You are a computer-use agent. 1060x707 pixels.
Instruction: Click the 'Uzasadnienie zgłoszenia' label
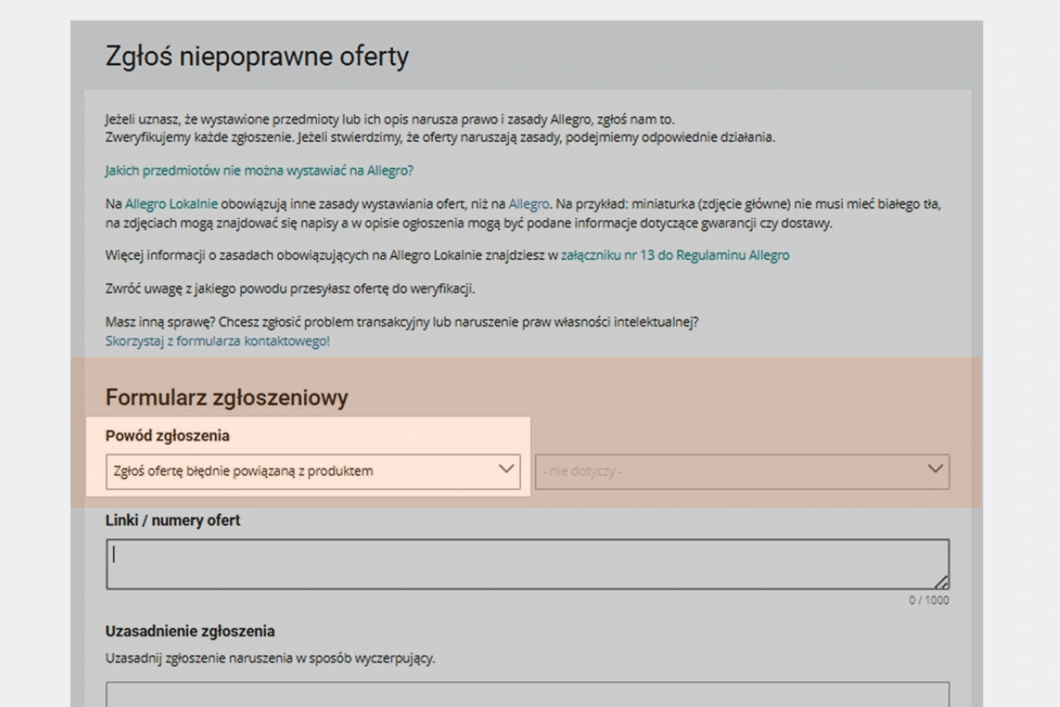click(x=190, y=631)
